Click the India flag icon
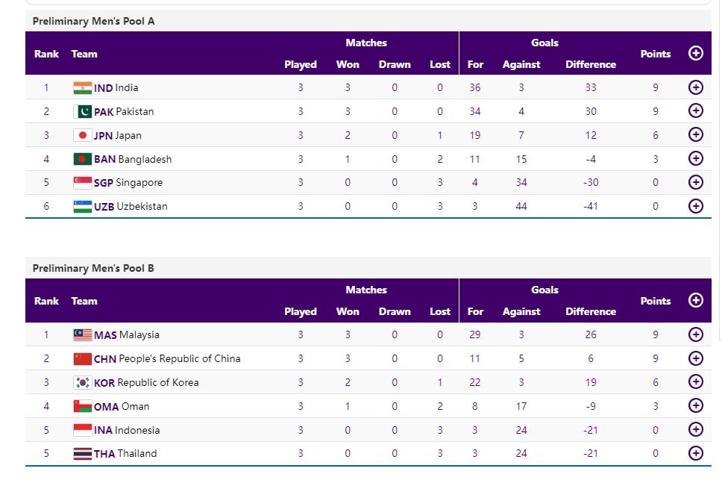 pos(82,88)
